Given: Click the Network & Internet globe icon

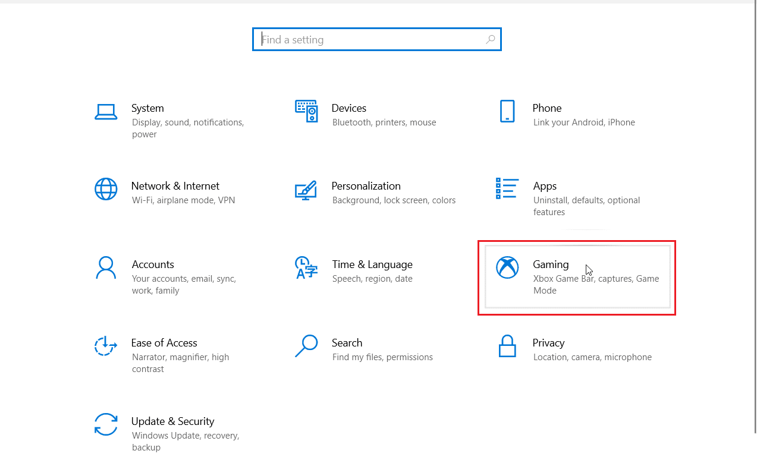Looking at the screenshot, I should [106, 189].
